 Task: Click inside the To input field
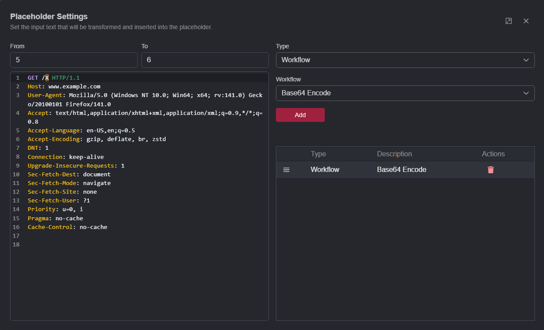[205, 60]
